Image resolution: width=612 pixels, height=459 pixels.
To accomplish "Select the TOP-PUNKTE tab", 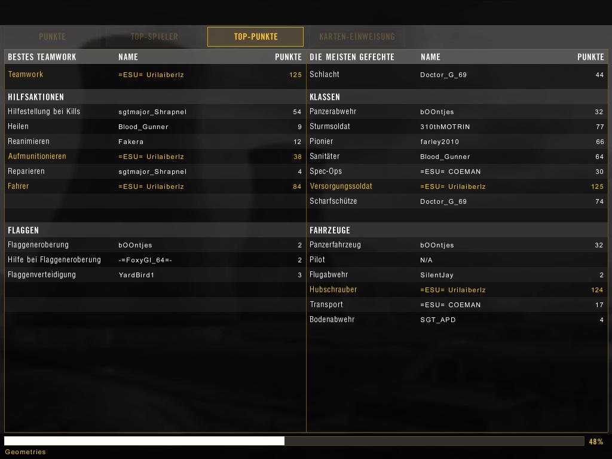I will [255, 36].
